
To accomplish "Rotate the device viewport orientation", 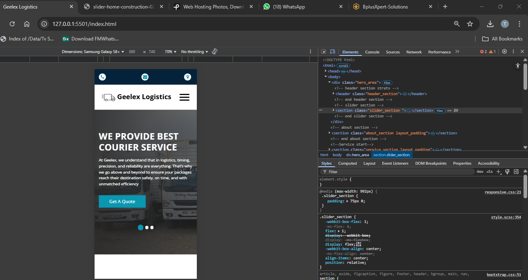I will point(215,52).
